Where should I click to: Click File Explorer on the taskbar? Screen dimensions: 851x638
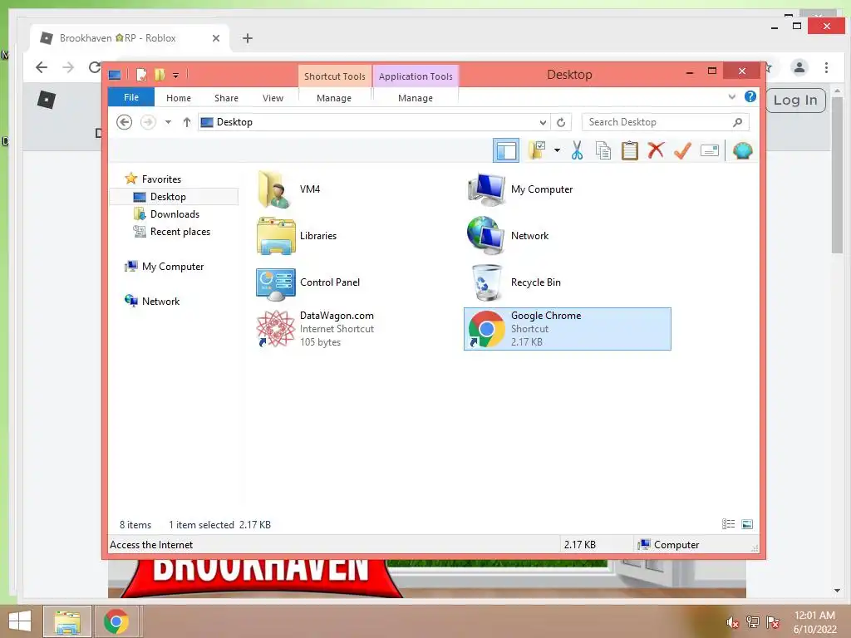[x=67, y=621]
